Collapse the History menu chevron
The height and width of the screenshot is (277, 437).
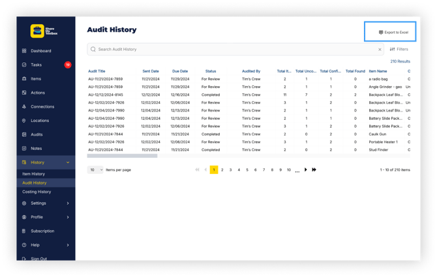coord(68,162)
